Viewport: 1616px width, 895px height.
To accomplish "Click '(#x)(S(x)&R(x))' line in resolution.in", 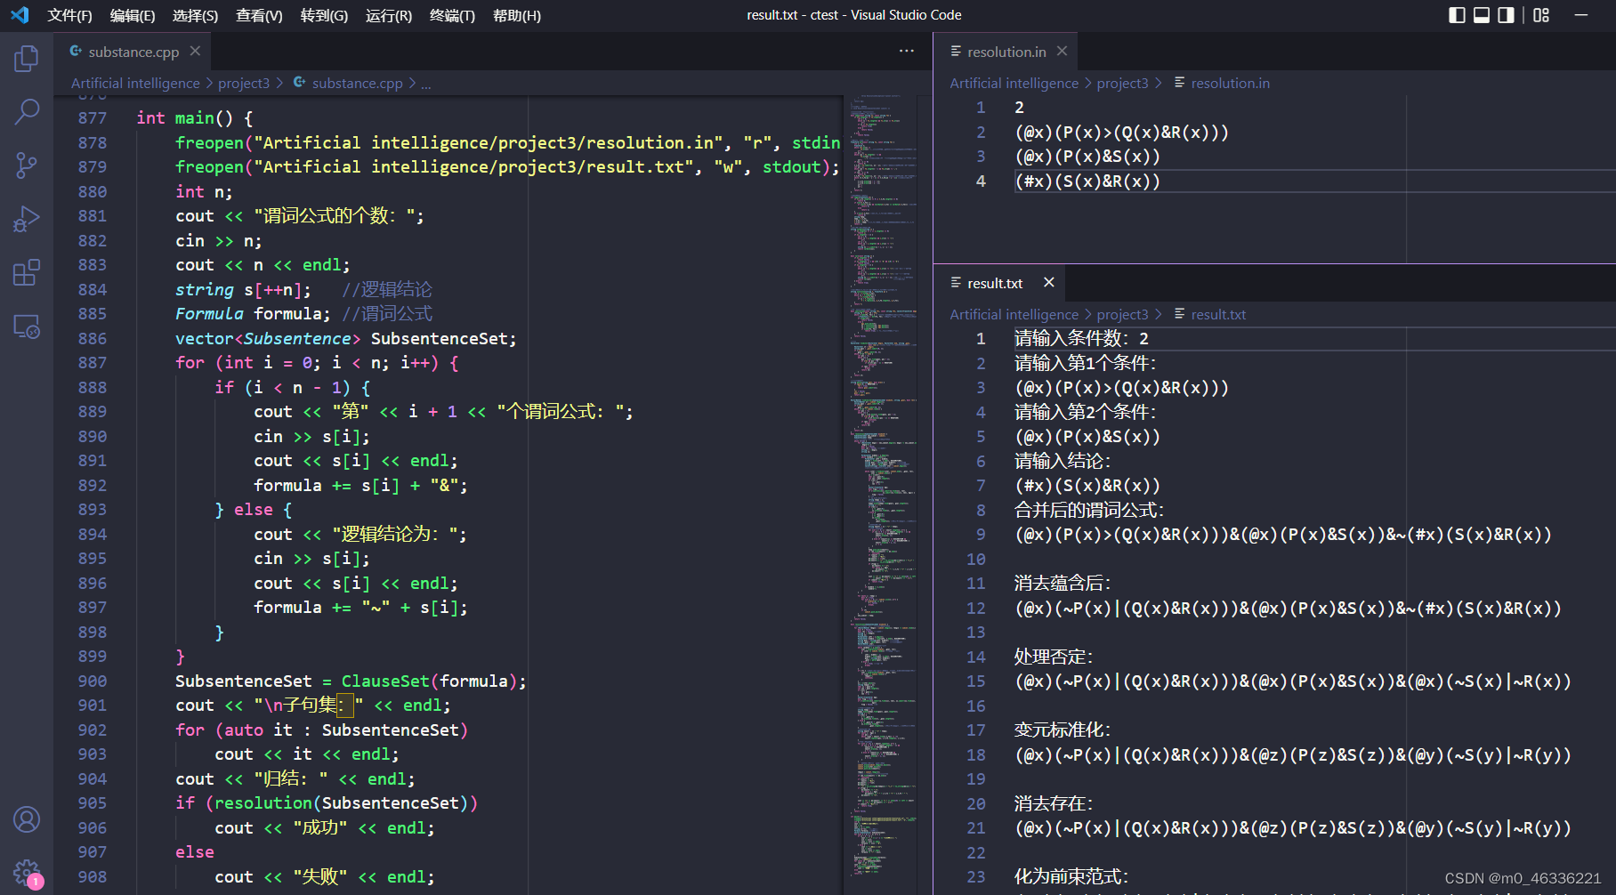I will (x=1087, y=181).
